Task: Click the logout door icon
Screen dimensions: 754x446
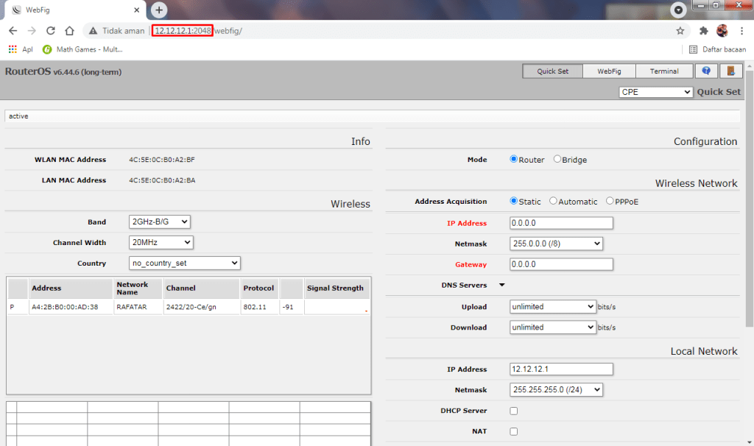Action: pyautogui.click(x=730, y=71)
